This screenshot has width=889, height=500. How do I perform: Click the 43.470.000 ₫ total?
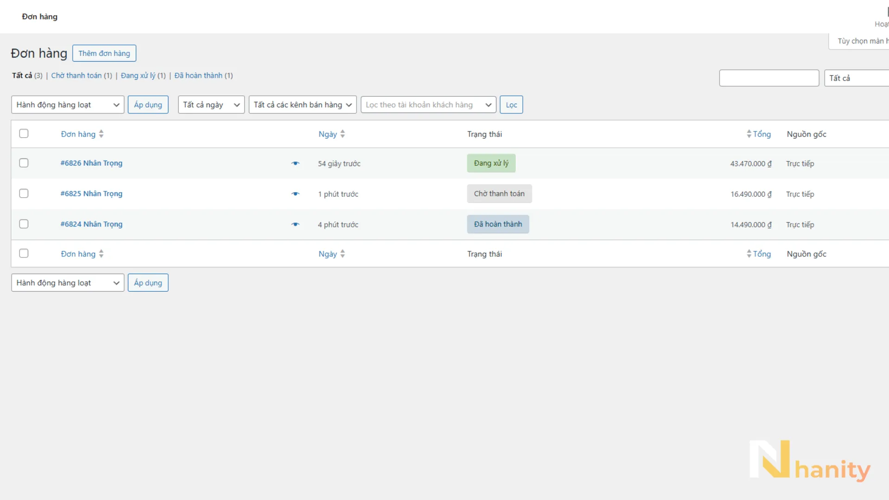[751, 163]
